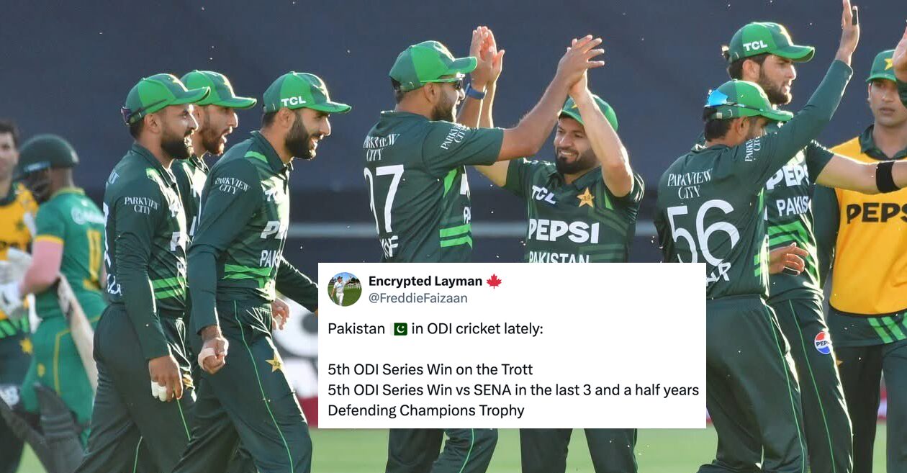Click the PEPSI logo on the smiling player's chest
907x473 pixels.
coord(564,231)
